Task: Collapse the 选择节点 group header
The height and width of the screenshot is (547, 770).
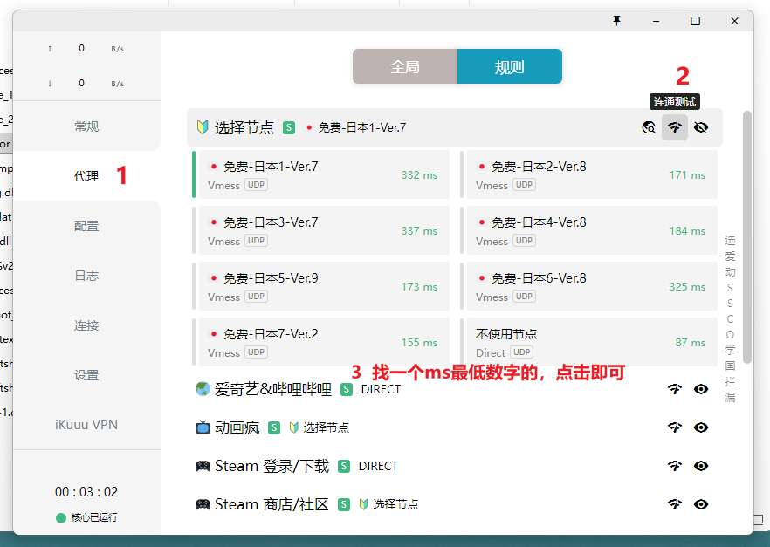Action: [244, 127]
